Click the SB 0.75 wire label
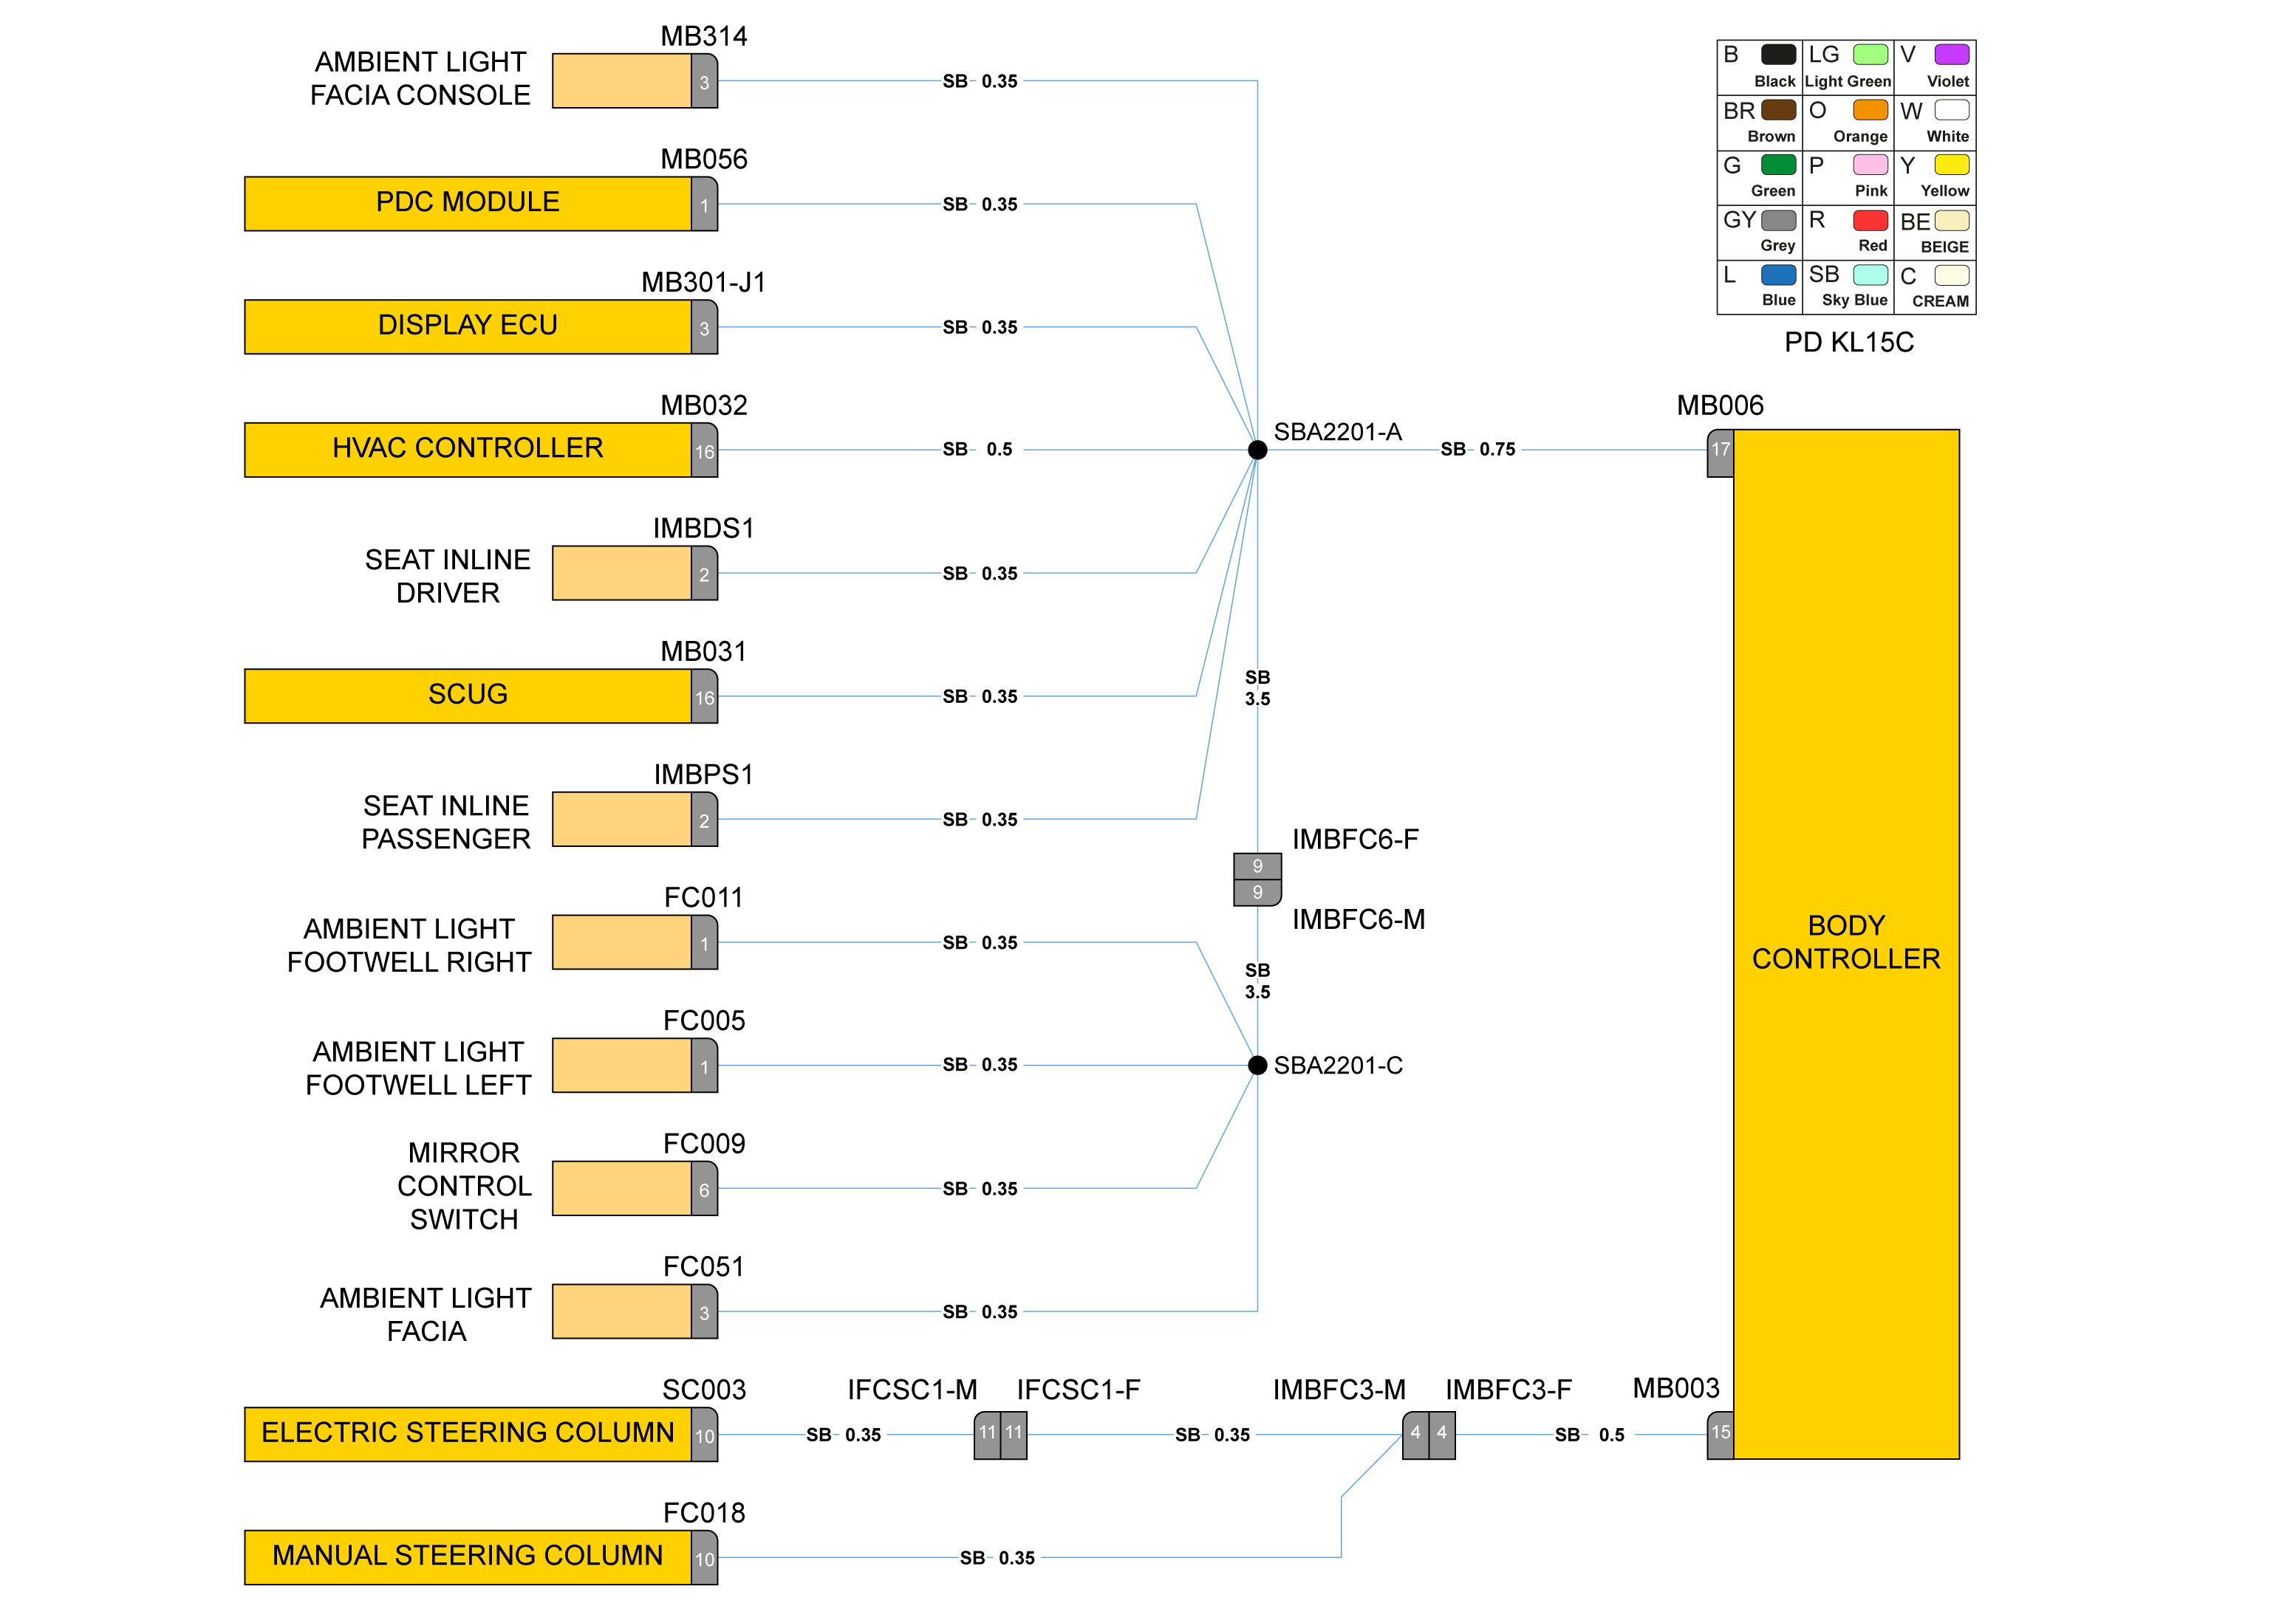Screen dimensions: 2296x1623 pos(1477,450)
